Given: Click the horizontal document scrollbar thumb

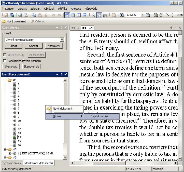Looking at the screenshot, I should pyautogui.click(x=109, y=163).
